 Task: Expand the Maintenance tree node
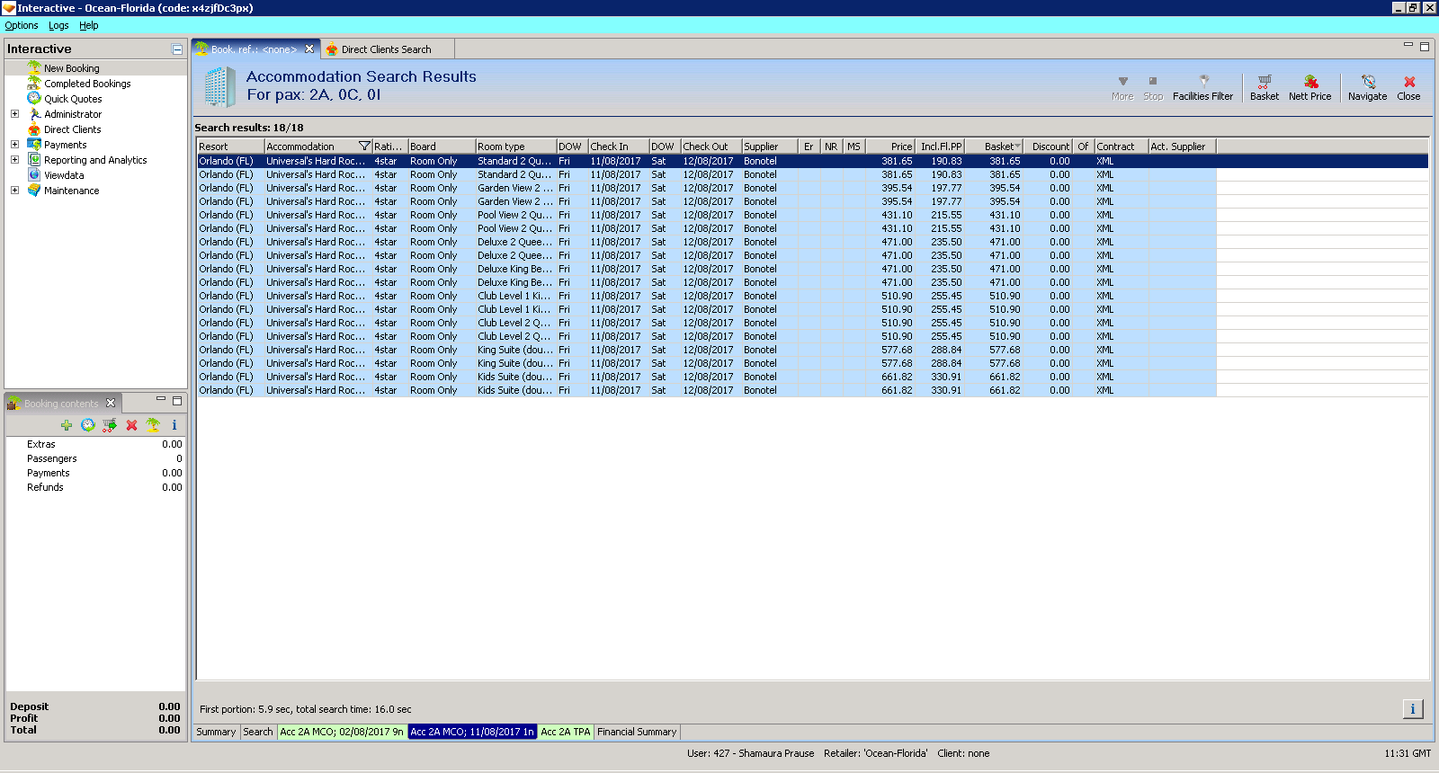14,191
